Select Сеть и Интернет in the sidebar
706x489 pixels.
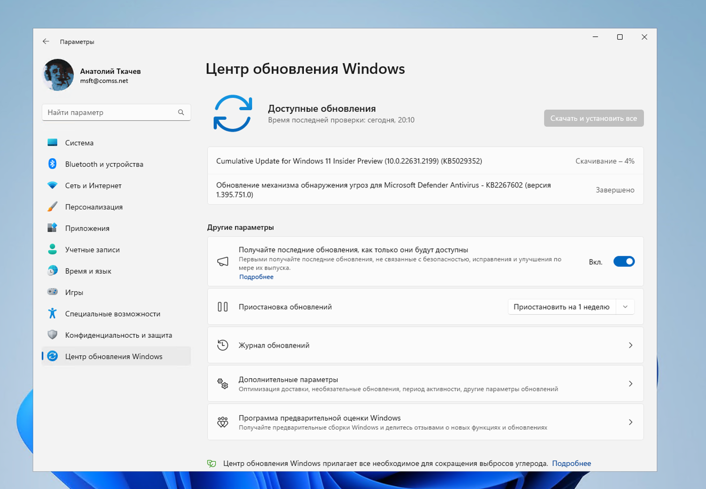point(116,186)
